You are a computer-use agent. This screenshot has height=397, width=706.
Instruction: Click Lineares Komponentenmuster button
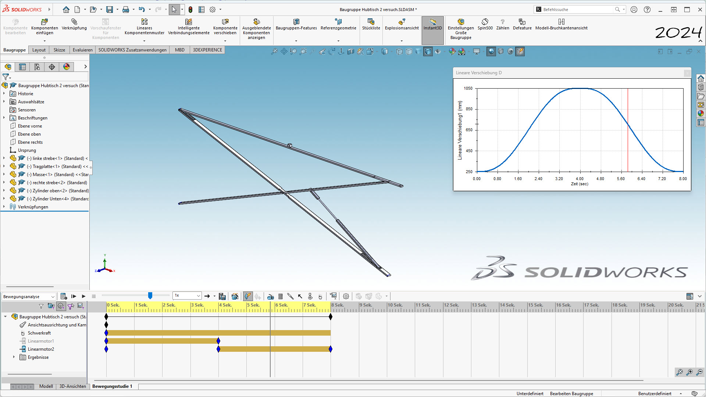[x=145, y=27]
